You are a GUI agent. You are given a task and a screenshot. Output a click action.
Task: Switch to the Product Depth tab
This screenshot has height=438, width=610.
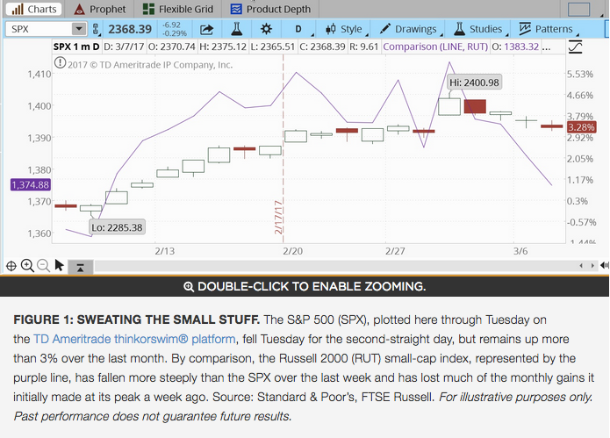tap(270, 9)
